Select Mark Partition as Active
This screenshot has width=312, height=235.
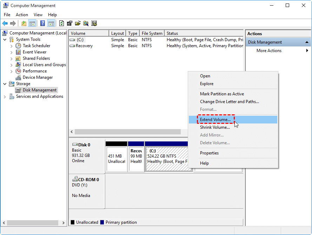(233, 94)
